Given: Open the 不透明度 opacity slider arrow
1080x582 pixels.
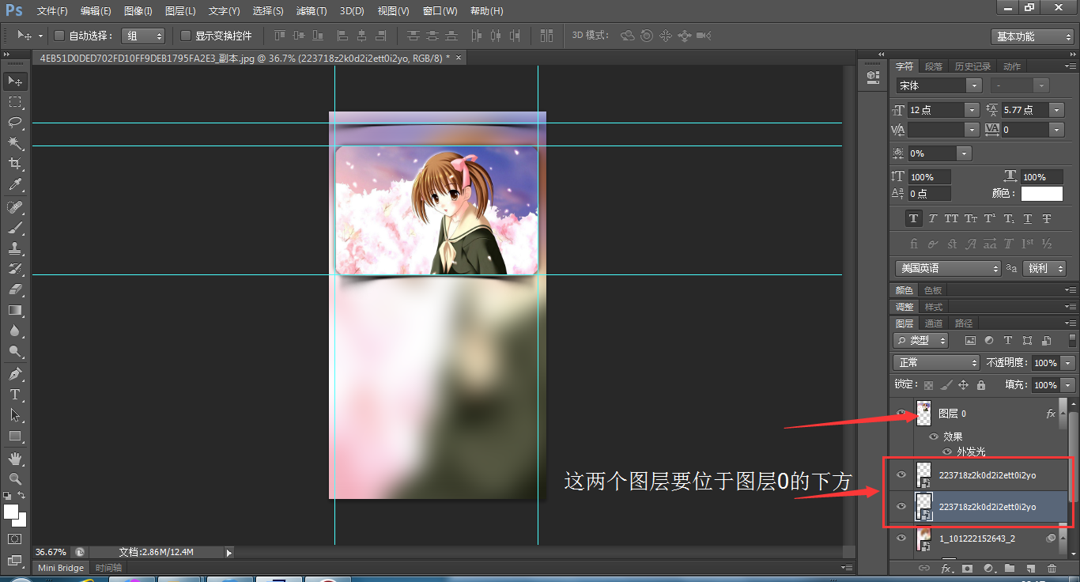Looking at the screenshot, I should click(x=1067, y=362).
